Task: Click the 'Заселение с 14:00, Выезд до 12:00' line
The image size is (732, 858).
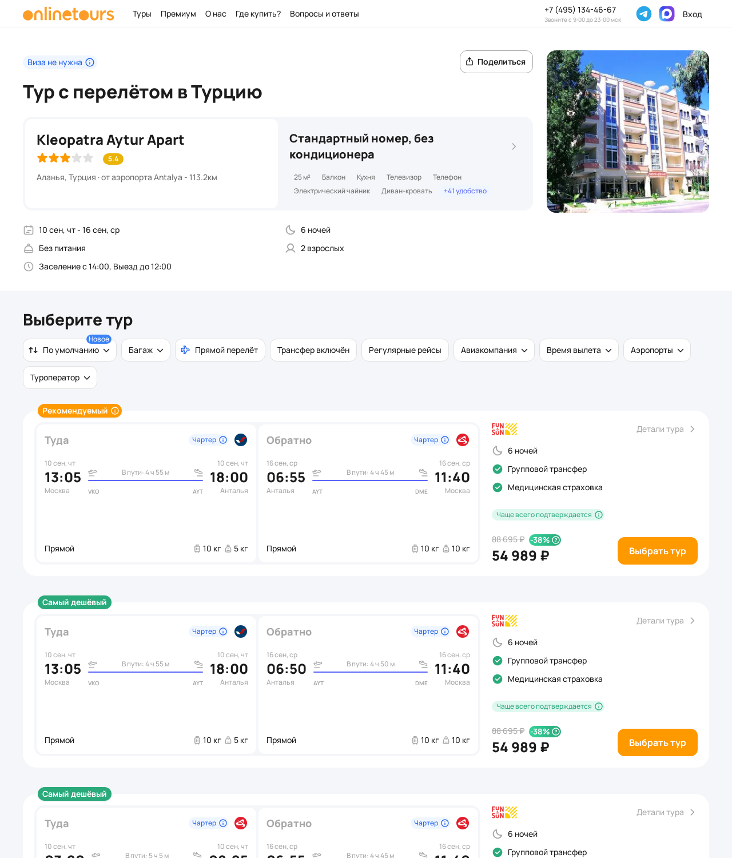Action: [105, 267]
